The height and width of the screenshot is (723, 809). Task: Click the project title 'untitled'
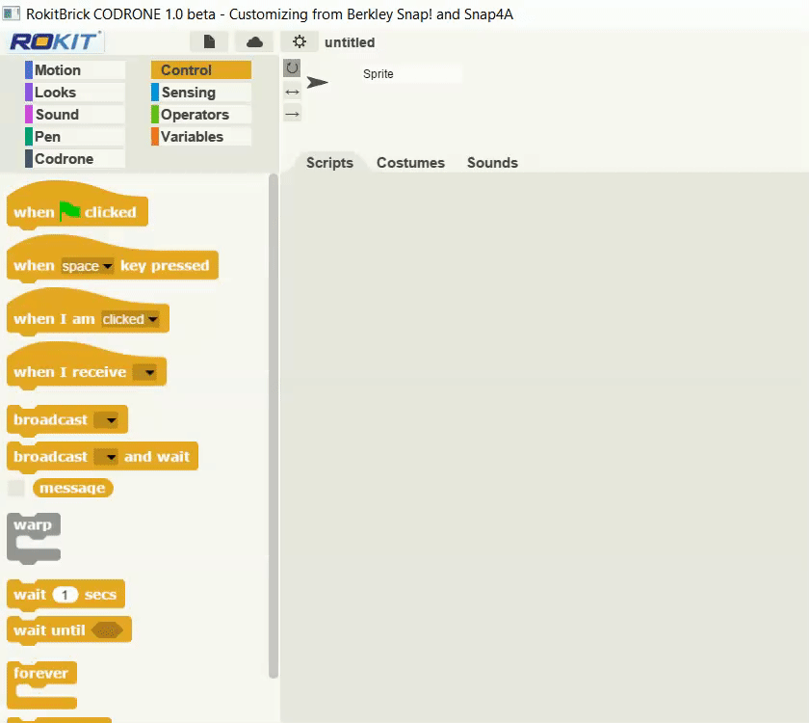(350, 42)
